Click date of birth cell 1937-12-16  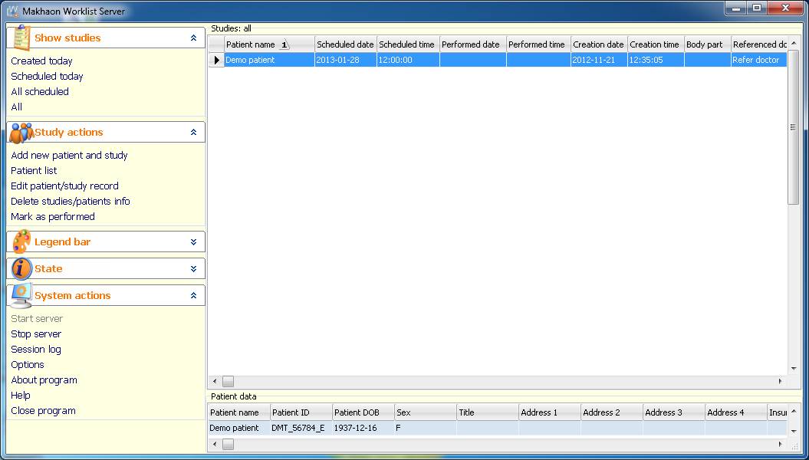363,428
